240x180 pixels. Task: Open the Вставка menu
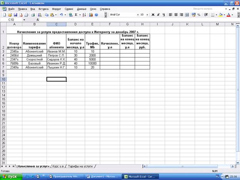pos(43,9)
